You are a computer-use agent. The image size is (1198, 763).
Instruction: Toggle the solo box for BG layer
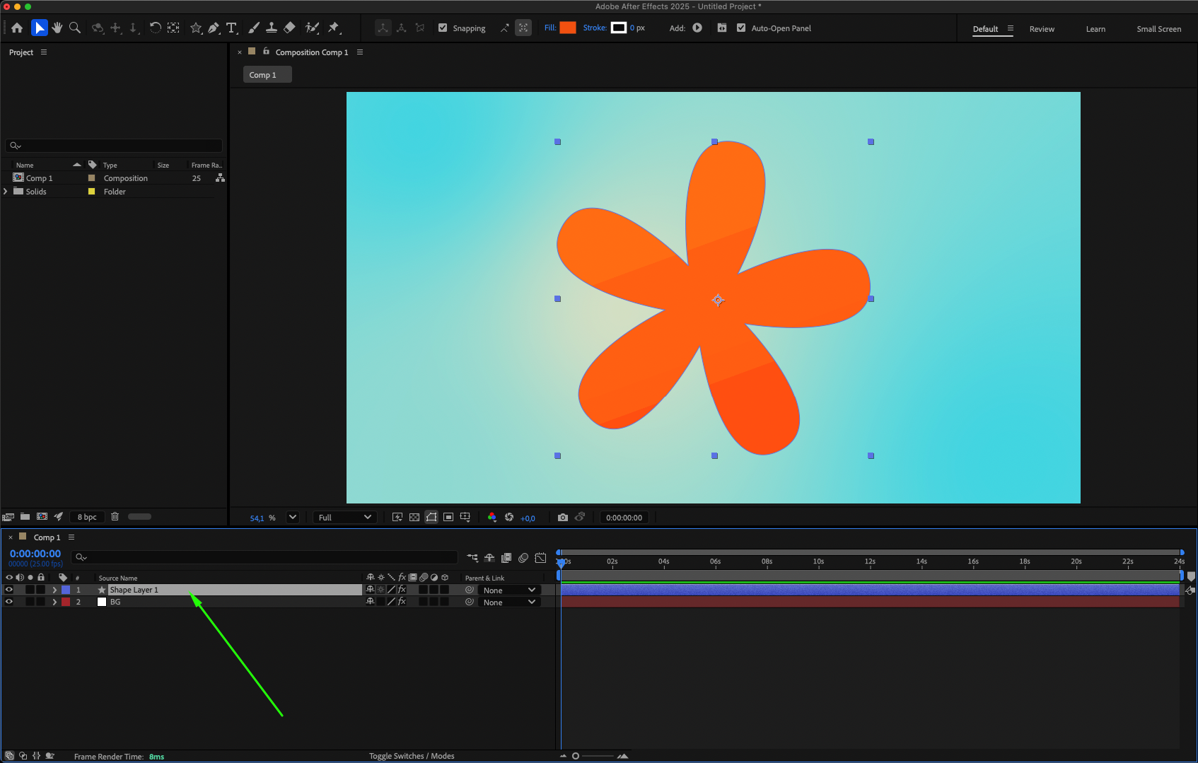30,602
